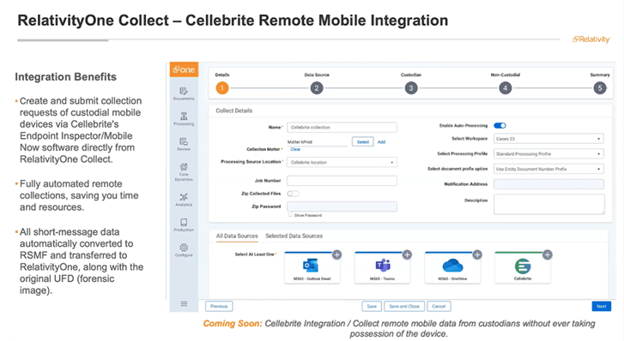Viewport: 624px width, 341px height.
Task: Open Case Dynamics in sidebar
Action: 184,171
